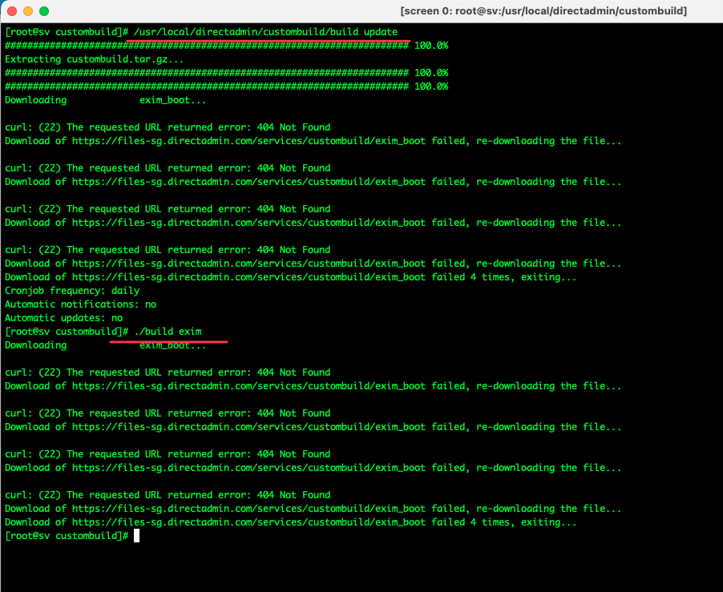Click the window title showing root@sv path
The height and width of the screenshot is (592, 723).
tap(543, 11)
